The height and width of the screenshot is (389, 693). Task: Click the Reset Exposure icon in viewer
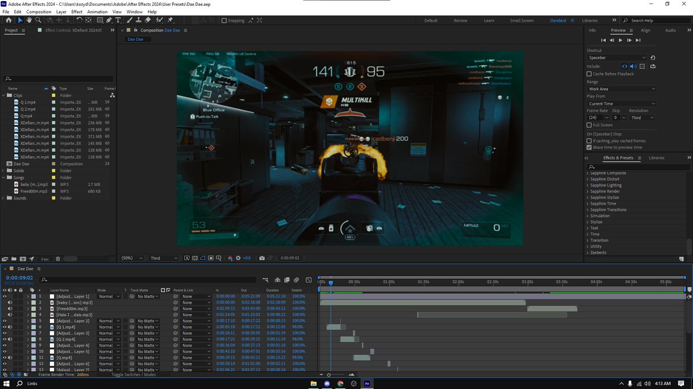(239, 258)
